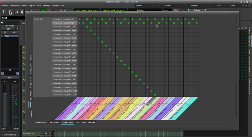The width and height of the screenshot is (252, 137).
Task: Click the Commentaires button
Action: 10,134
